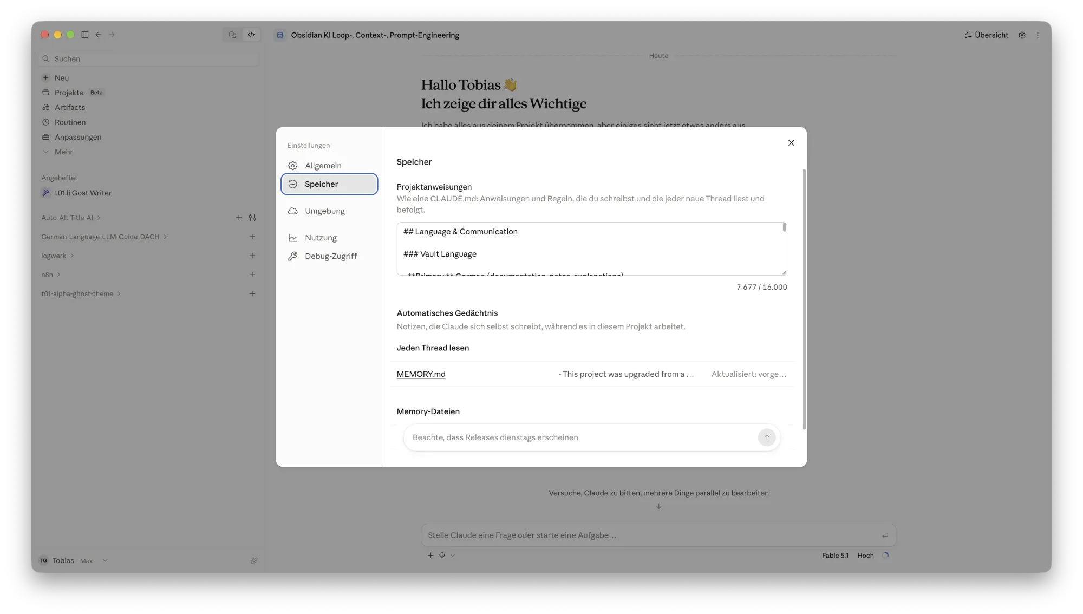
Task: Close the Einstellungen dialog
Action: 791,143
